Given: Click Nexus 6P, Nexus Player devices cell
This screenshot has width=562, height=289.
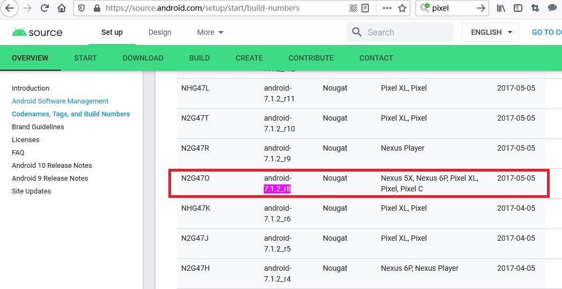Looking at the screenshot, I should (x=420, y=269).
